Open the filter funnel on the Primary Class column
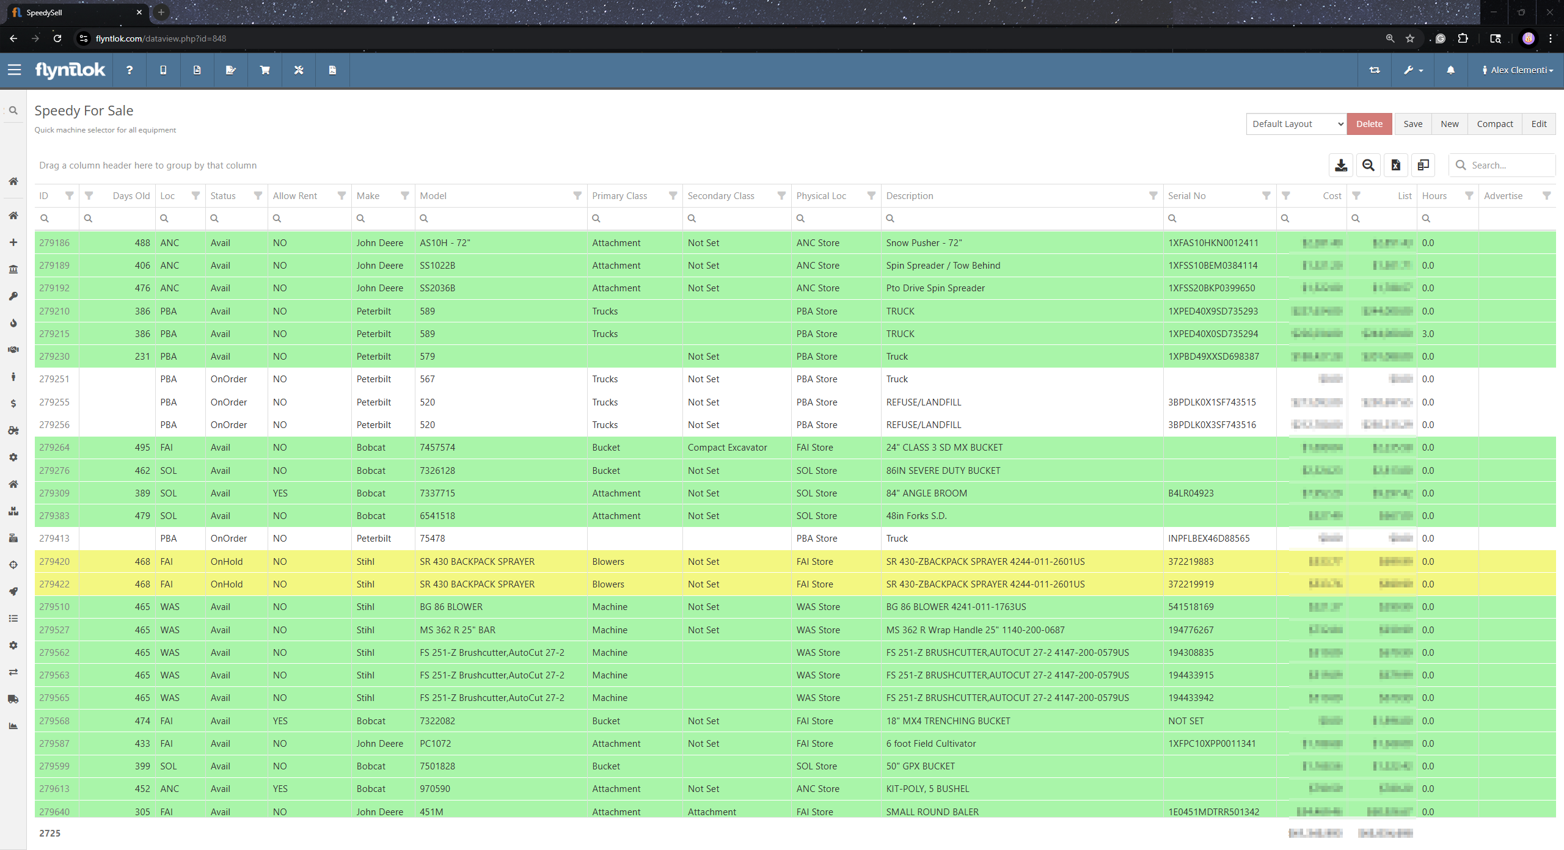Image resolution: width=1564 pixels, height=850 pixels. [673, 195]
